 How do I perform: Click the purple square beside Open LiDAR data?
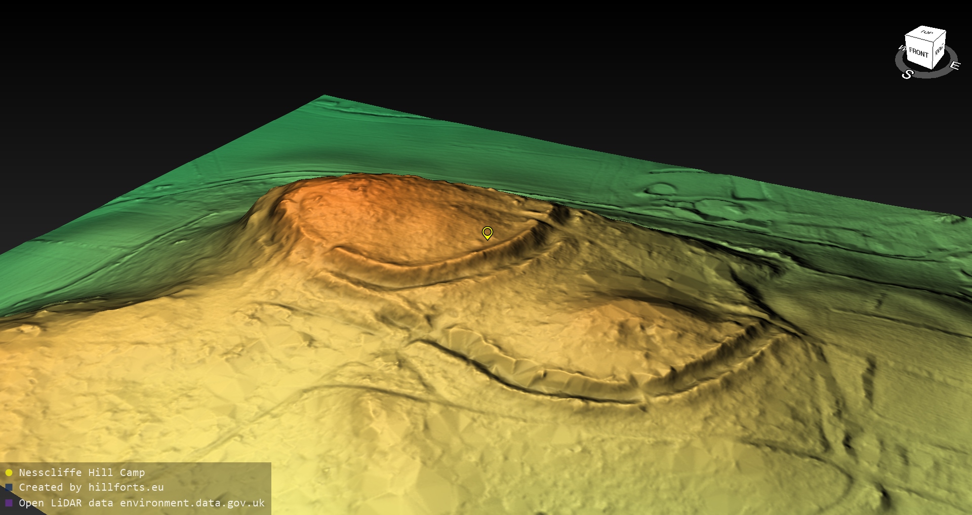9,503
